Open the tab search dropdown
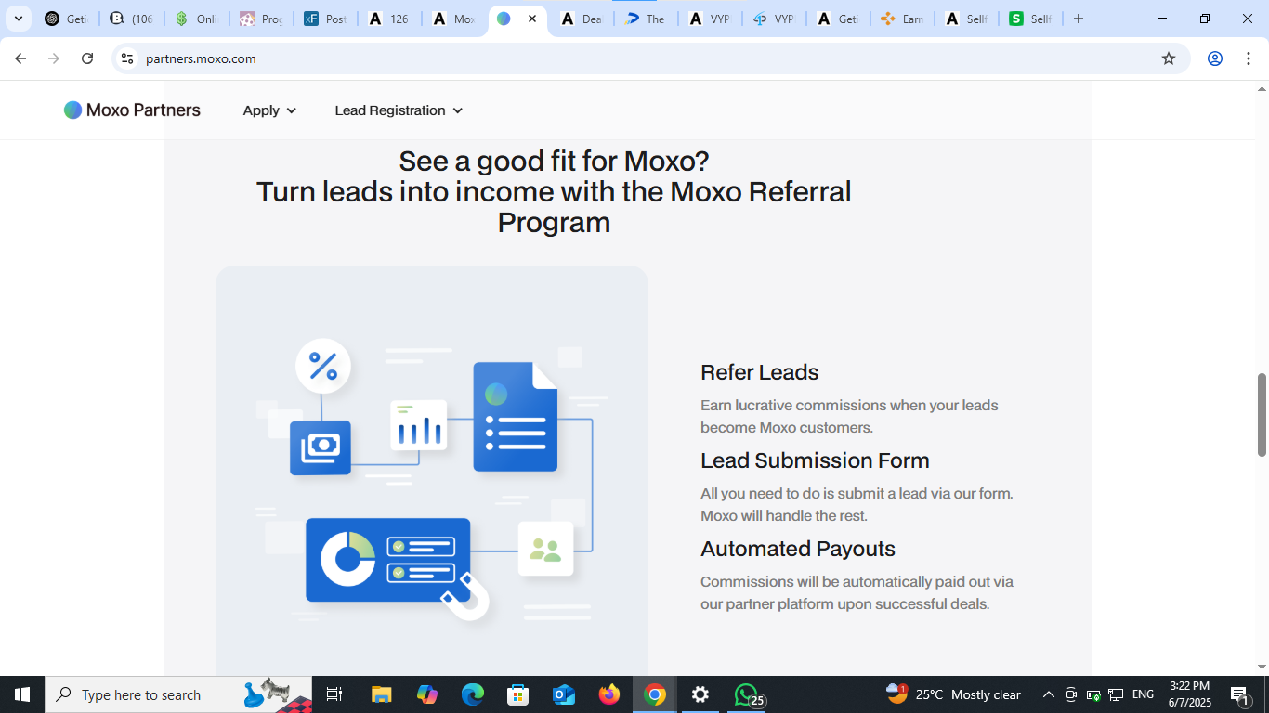 (x=18, y=19)
